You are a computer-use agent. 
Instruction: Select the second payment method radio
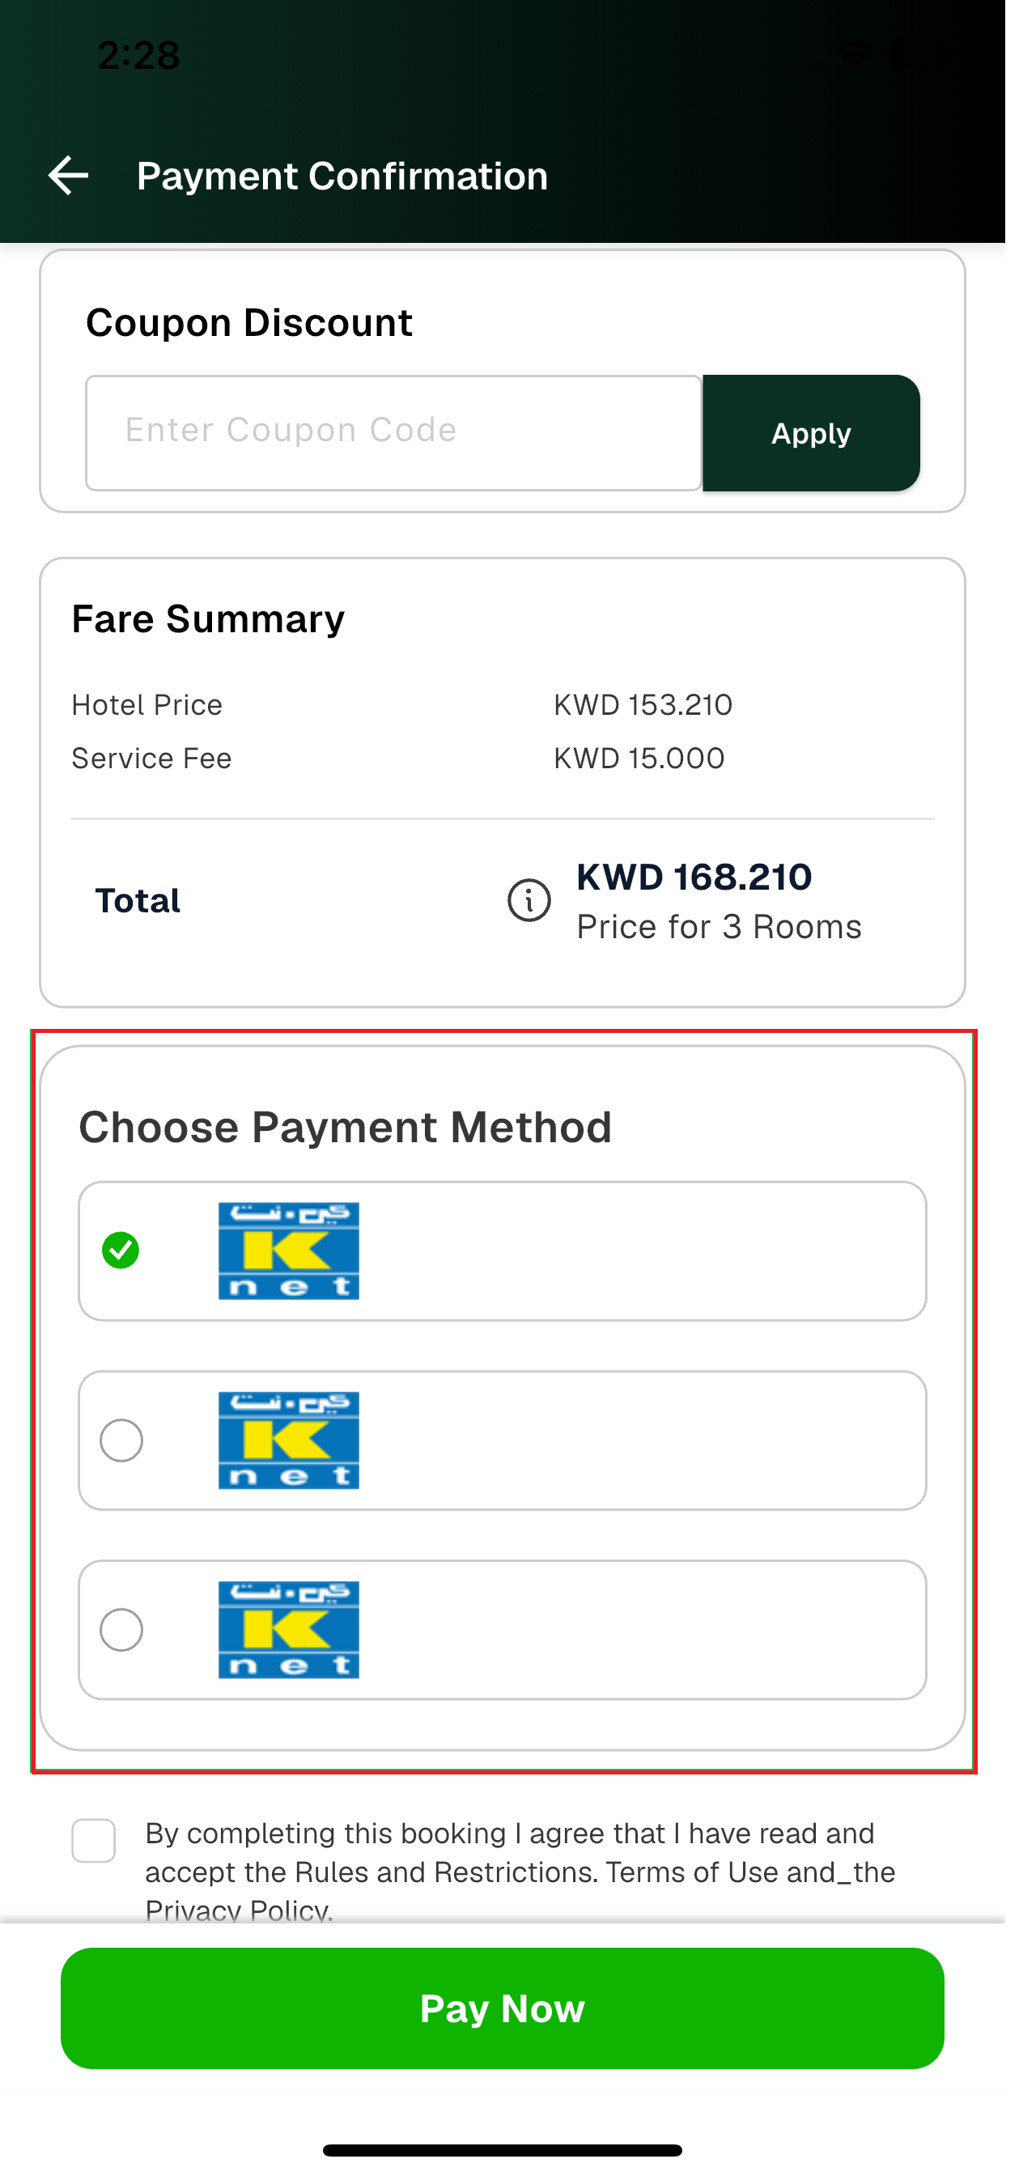pos(121,1440)
